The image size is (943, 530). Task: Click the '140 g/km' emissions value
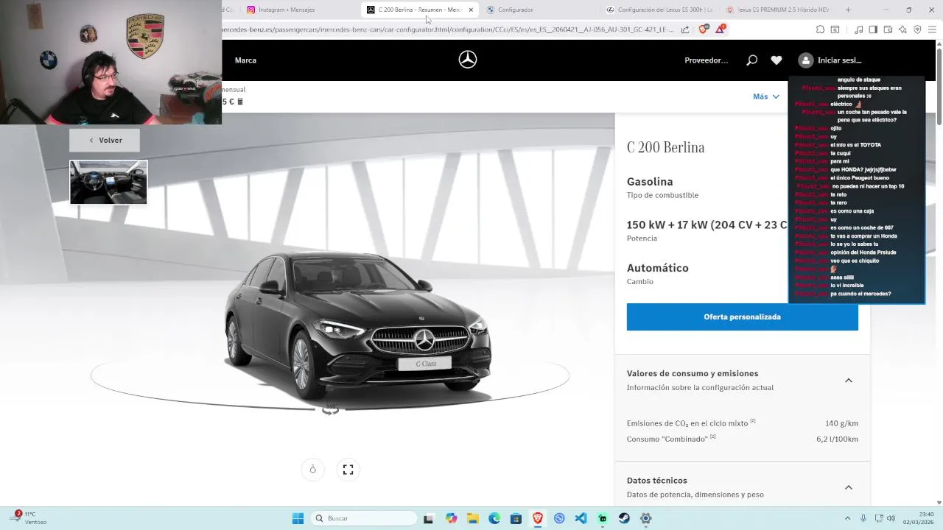point(841,423)
